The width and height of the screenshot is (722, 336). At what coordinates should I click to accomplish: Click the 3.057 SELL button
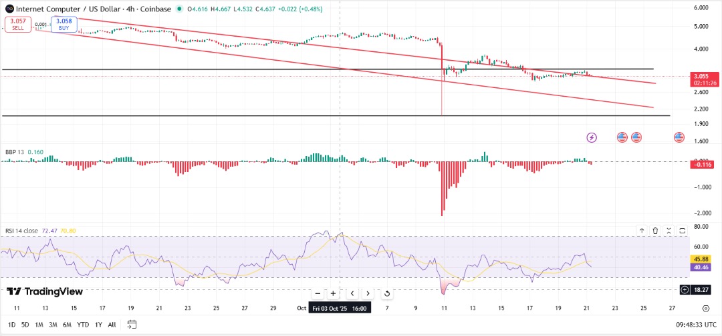tap(19, 24)
